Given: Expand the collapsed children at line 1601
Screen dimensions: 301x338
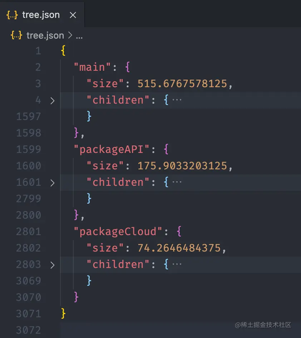Looking at the screenshot, I should click(53, 183).
